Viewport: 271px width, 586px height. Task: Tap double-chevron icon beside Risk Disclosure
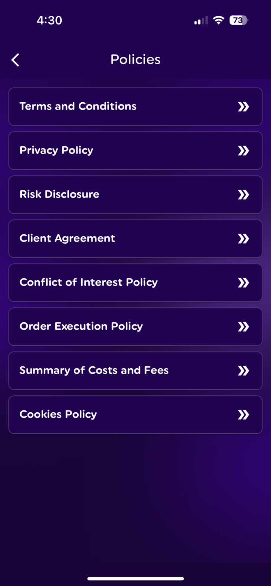click(244, 195)
